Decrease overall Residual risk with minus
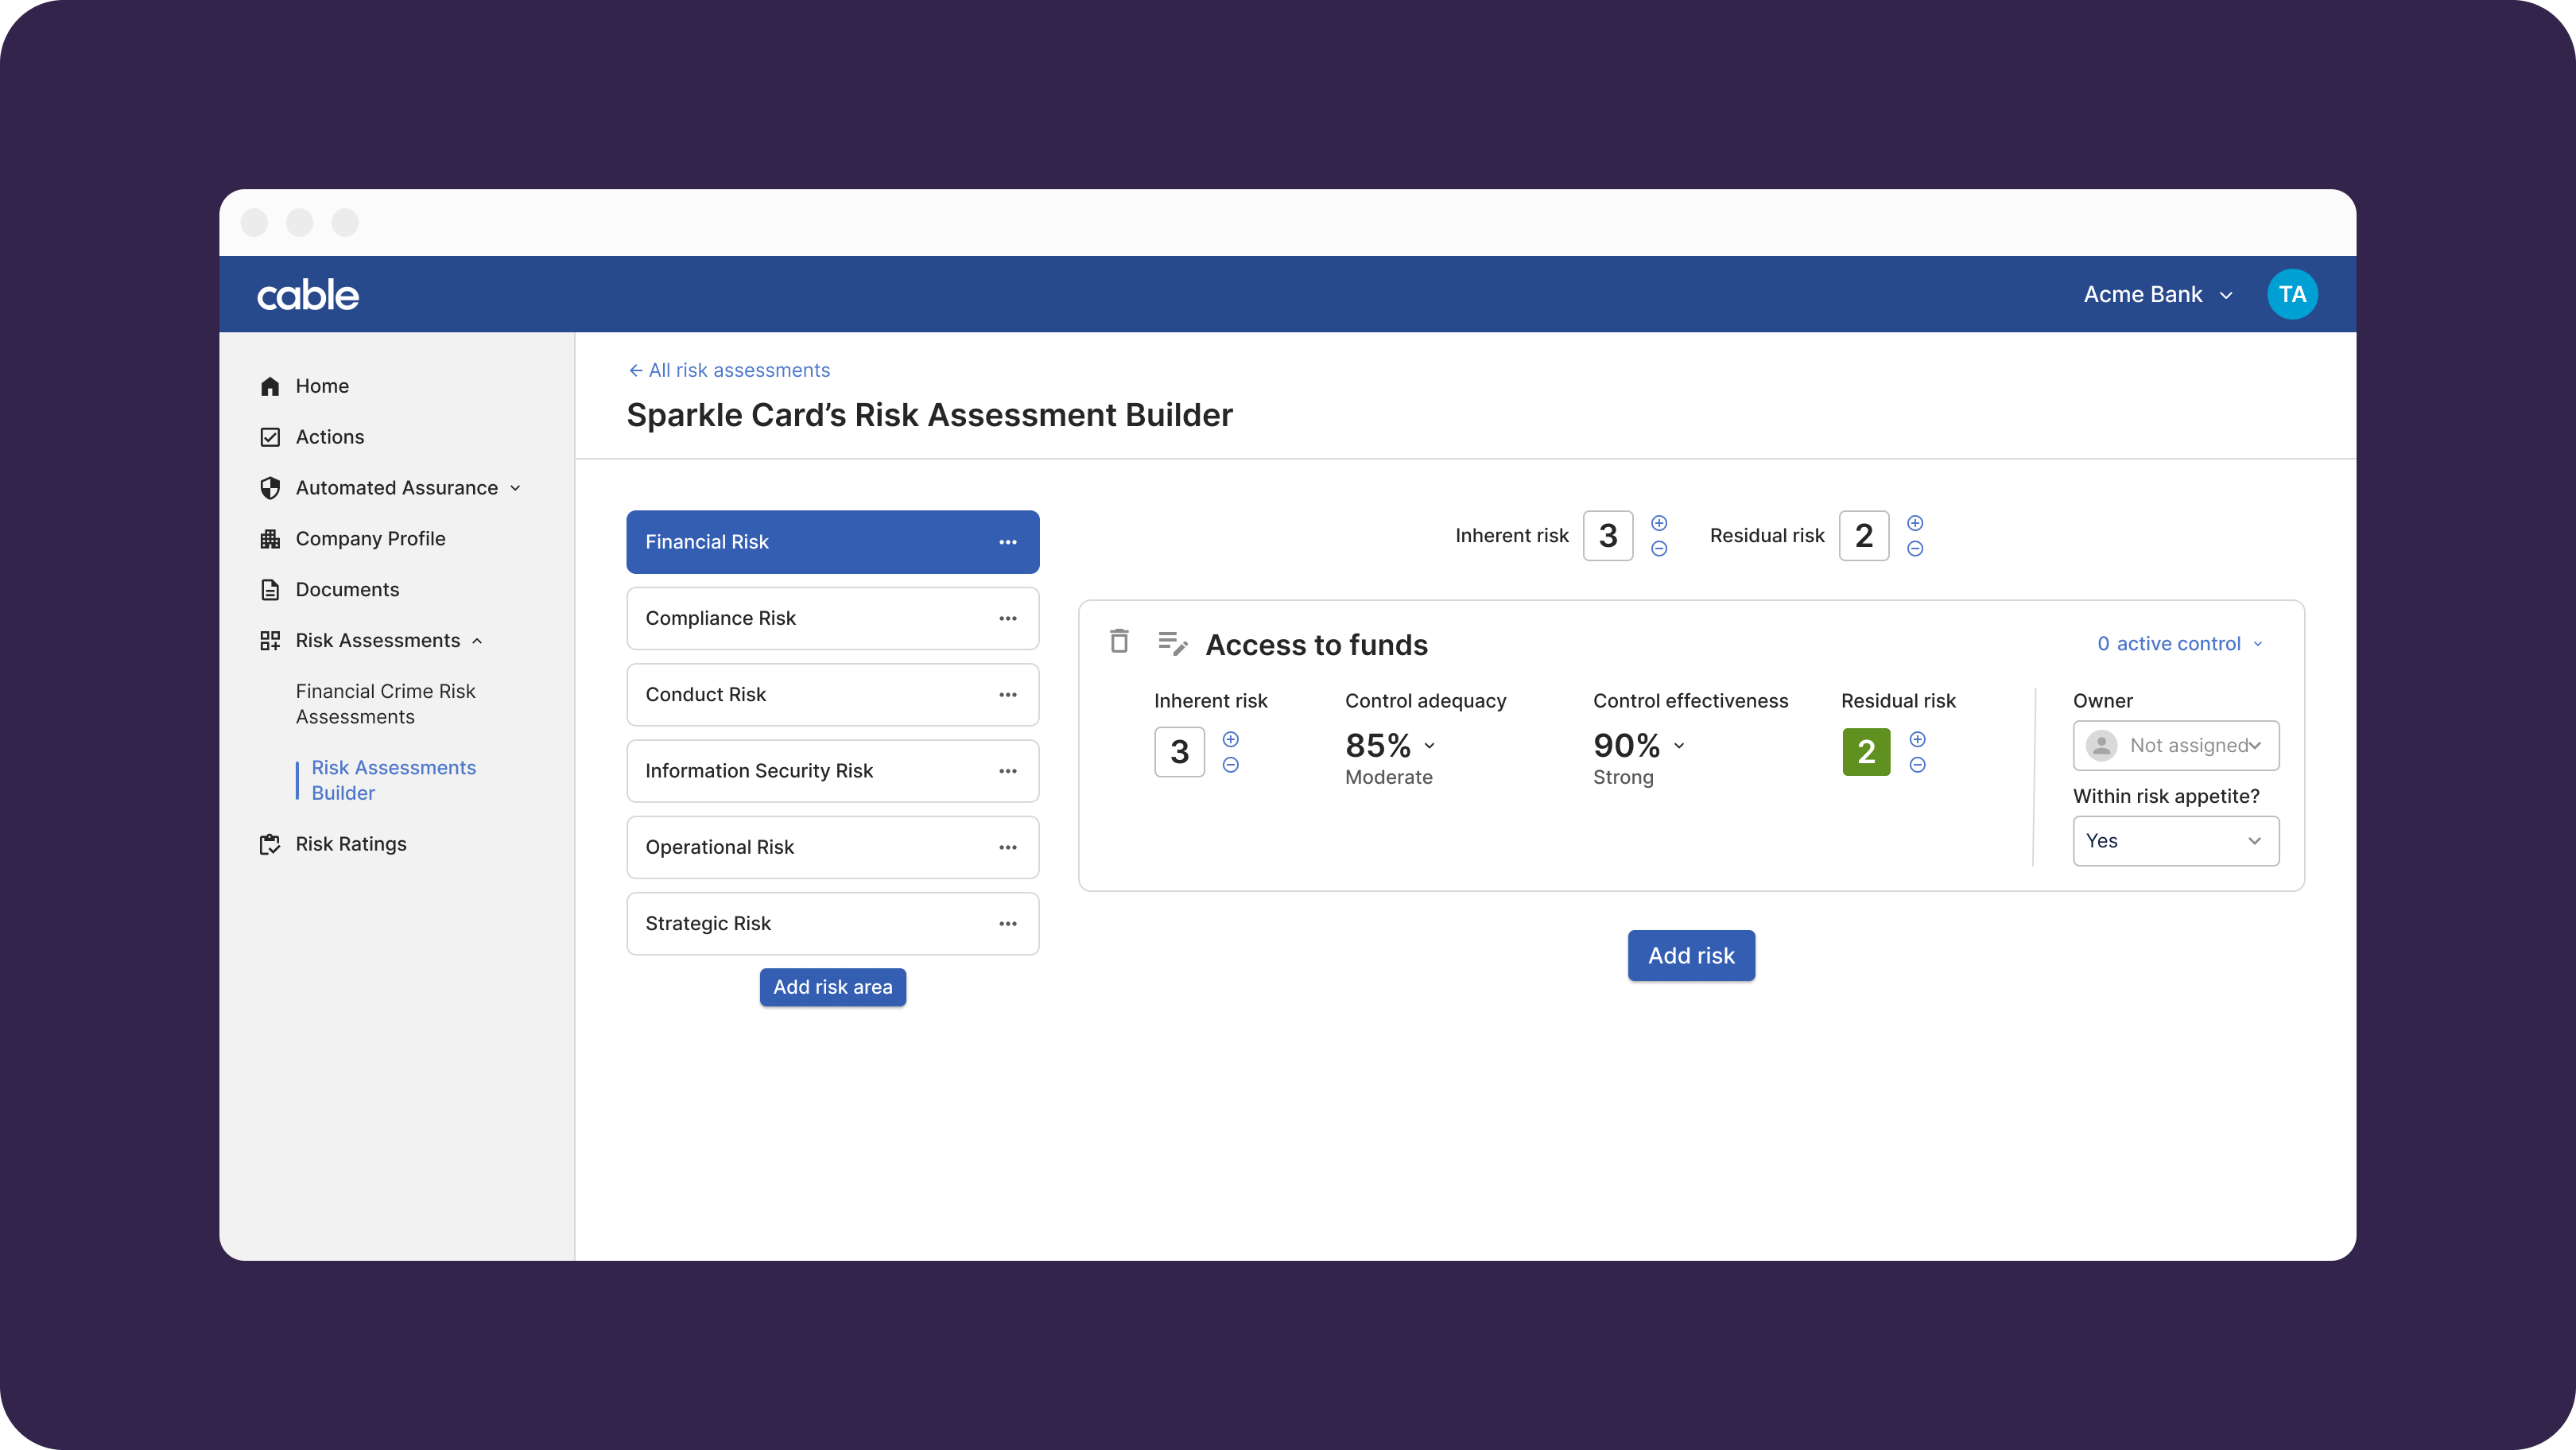Screen dimensions: 2576x1450 [x=1914, y=548]
